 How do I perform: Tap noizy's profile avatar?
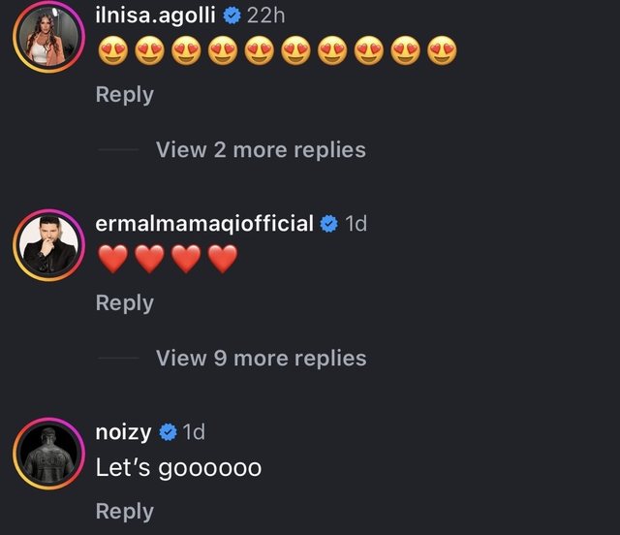click(48, 456)
